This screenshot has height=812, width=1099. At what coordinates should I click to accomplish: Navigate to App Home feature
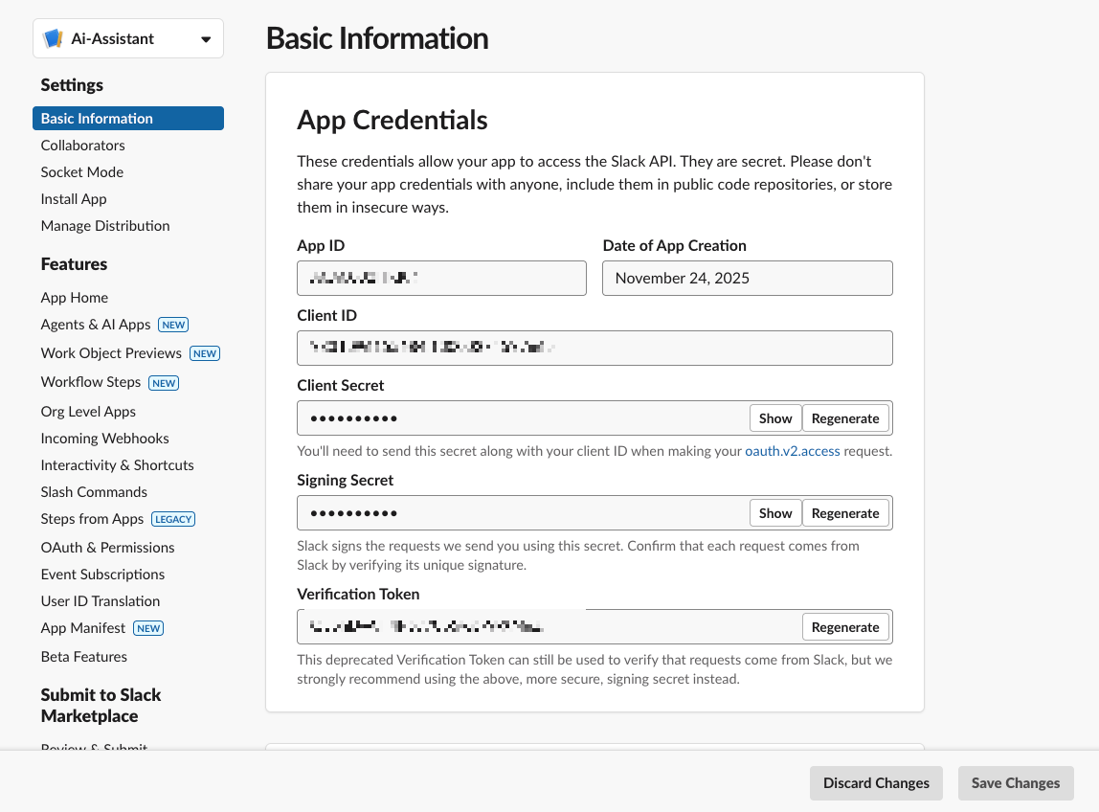(x=75, y=297)
